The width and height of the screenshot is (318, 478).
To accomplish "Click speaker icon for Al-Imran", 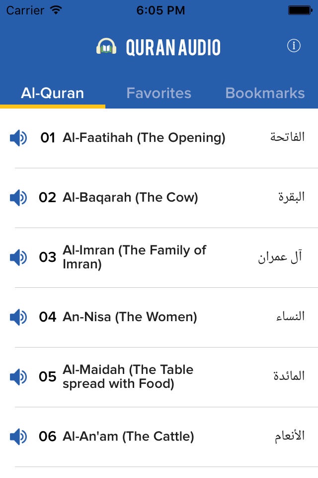I will (18, 257).
